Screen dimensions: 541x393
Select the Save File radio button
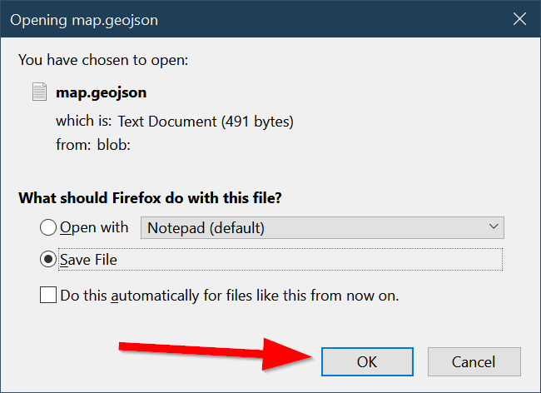coord(48,260)
